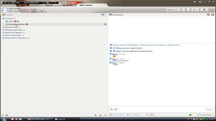
Task: Click the send message button
Action: (209, 109)
